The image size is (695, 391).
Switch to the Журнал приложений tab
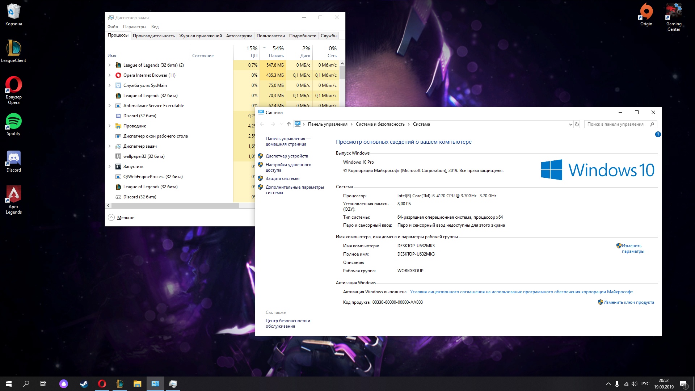click(x=201, y=36)
